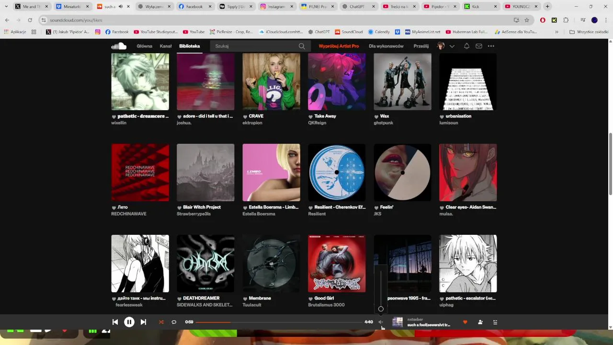613x345 pixels.
Task: Unlike the currently playing track
Action: click(465, 322)
